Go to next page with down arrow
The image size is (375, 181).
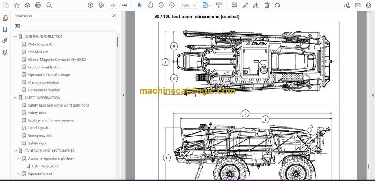click(101, 5)
